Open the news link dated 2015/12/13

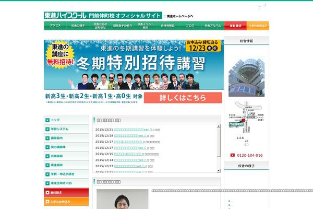click(130, 166)
